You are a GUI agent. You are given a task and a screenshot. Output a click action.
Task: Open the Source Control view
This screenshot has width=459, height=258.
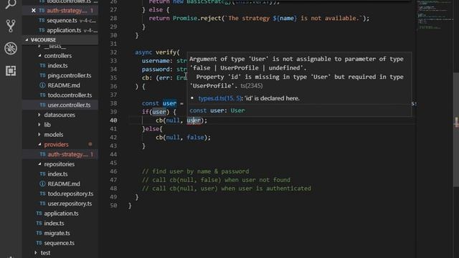pyautogui.click(x=11, y=26)
